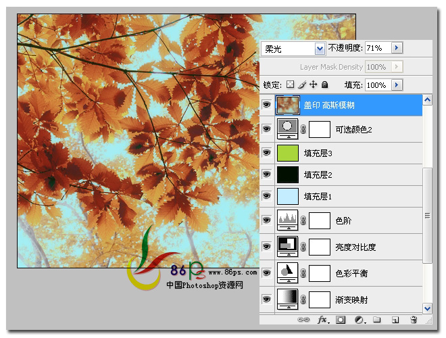Click the 不透明度 71% field
Image resolution: width=446 pixels, height=338 pixels.
pyautogui.click(x=378, y=48)
